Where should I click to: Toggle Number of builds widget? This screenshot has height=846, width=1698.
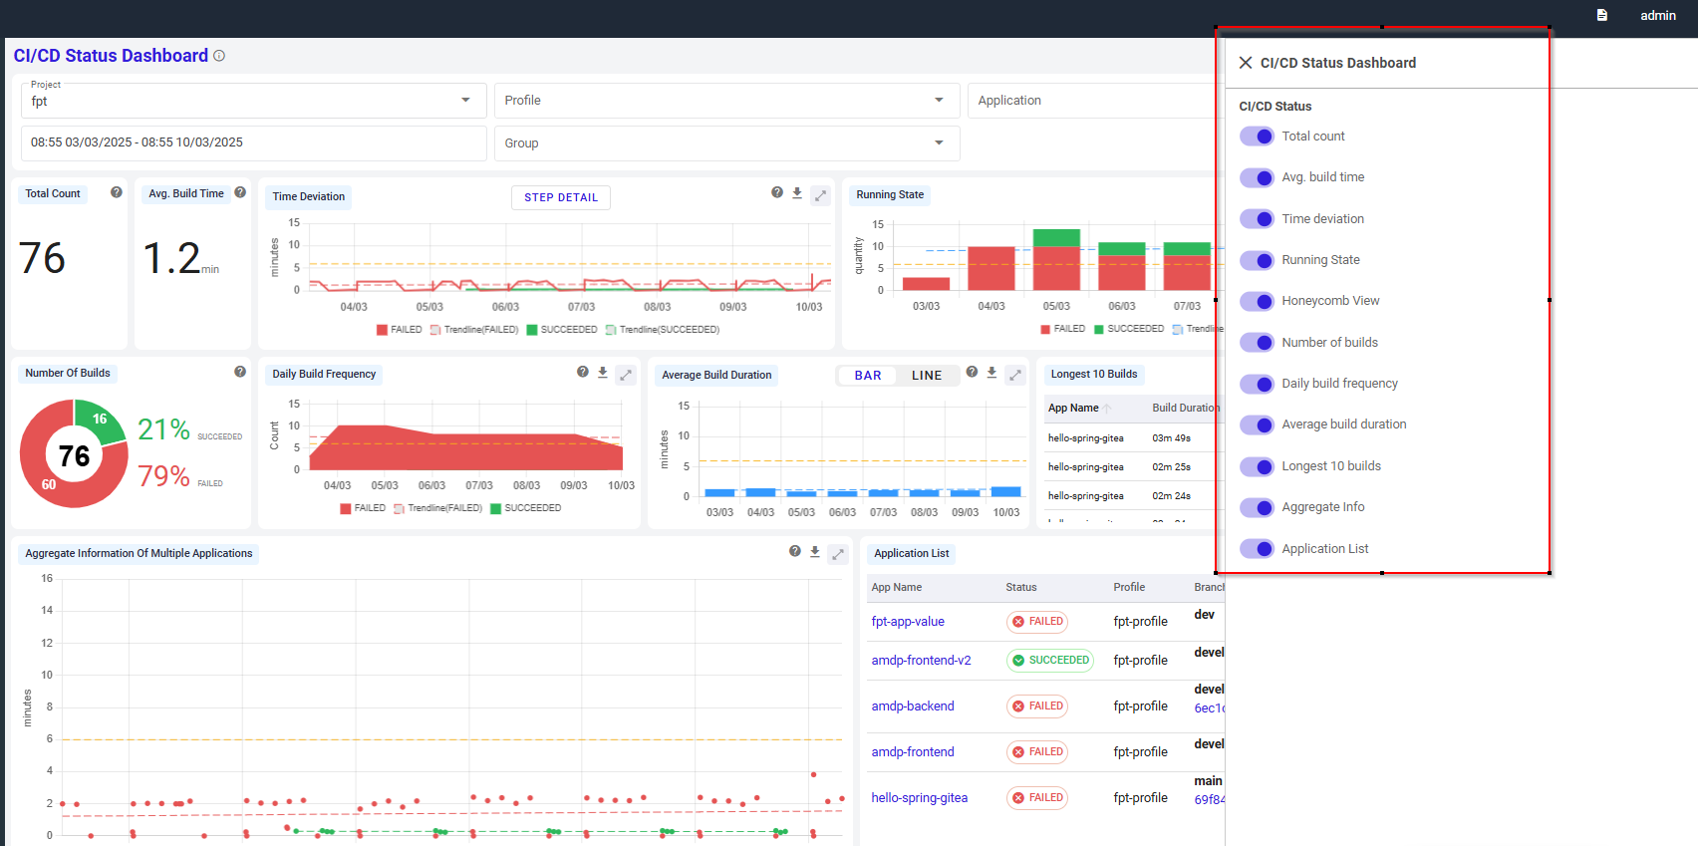(1258, 343)
